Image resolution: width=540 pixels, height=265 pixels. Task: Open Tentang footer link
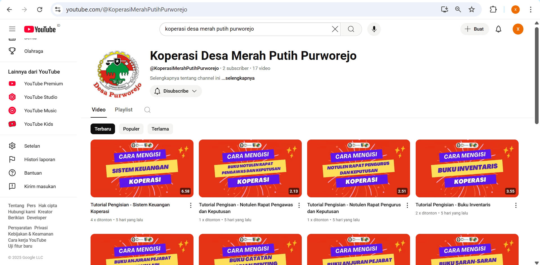pyautogui.click(x=16, y=205)
